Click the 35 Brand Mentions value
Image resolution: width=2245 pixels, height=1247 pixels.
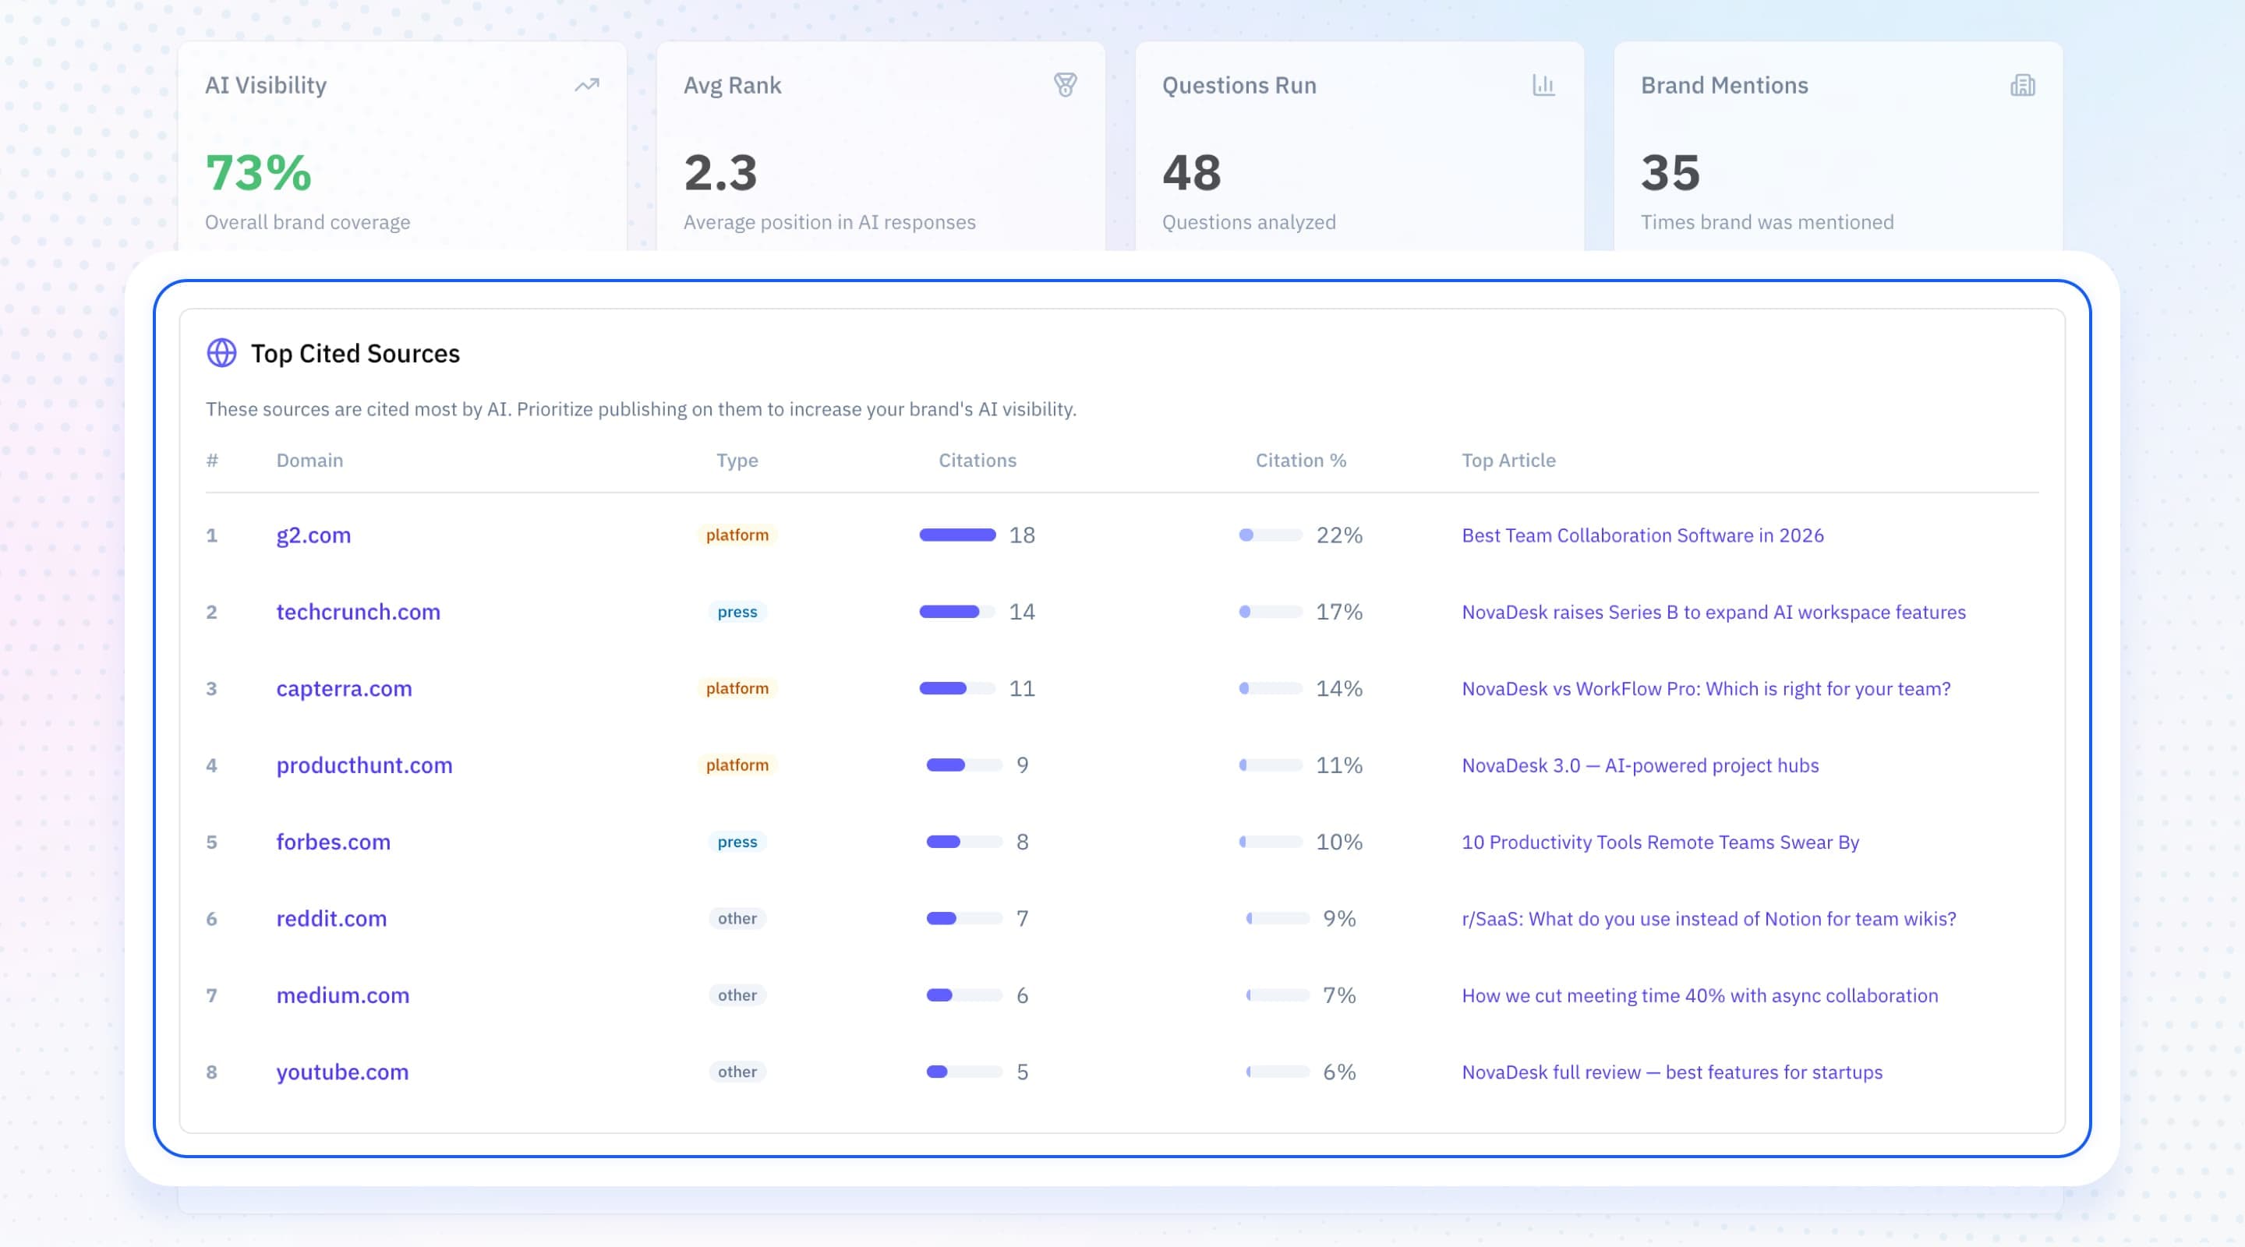1670,172
